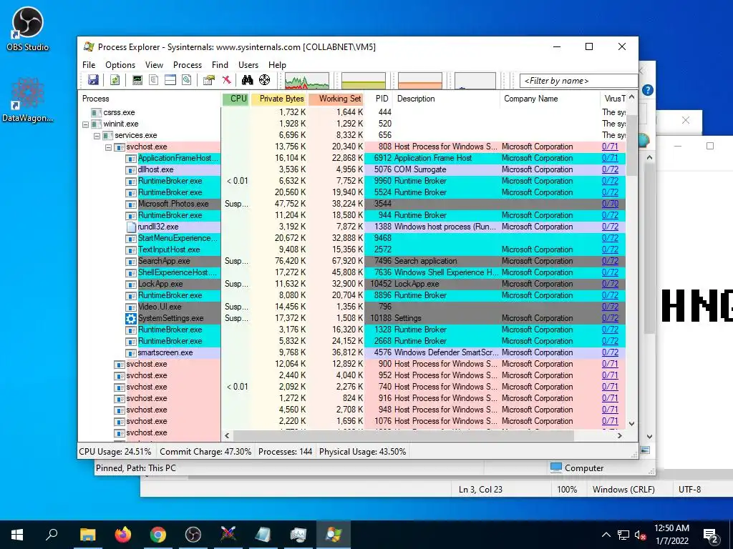Open the notification center icon
733x549 pixels.
point(711,536)
